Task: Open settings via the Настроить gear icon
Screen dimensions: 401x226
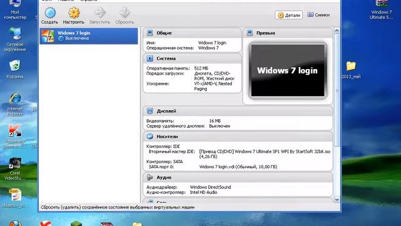Action: 74,13
